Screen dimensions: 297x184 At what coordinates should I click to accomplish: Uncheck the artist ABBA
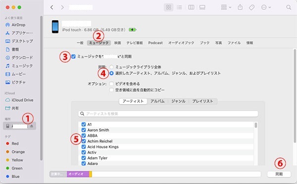point(84,135)
